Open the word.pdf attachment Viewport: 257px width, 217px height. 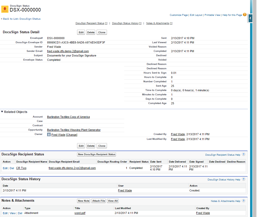80,213
